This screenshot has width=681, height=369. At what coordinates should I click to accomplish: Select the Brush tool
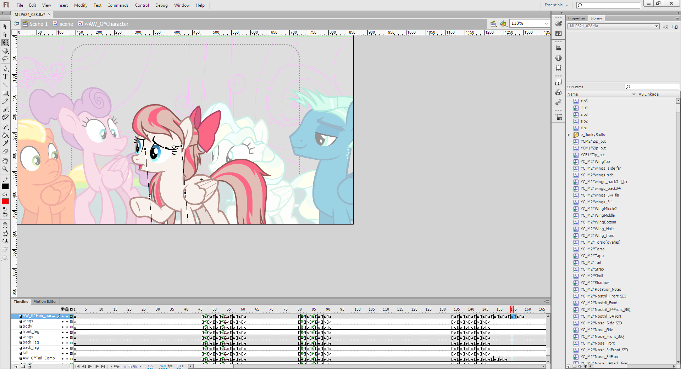pyautogui.click(x=5, y=109)
